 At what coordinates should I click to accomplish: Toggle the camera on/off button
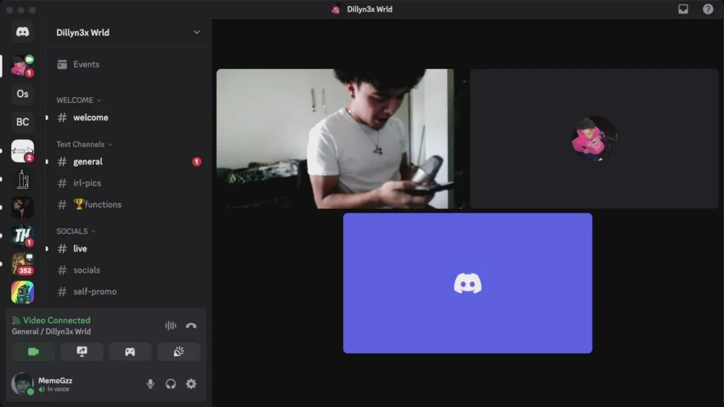tap(33, 352)
